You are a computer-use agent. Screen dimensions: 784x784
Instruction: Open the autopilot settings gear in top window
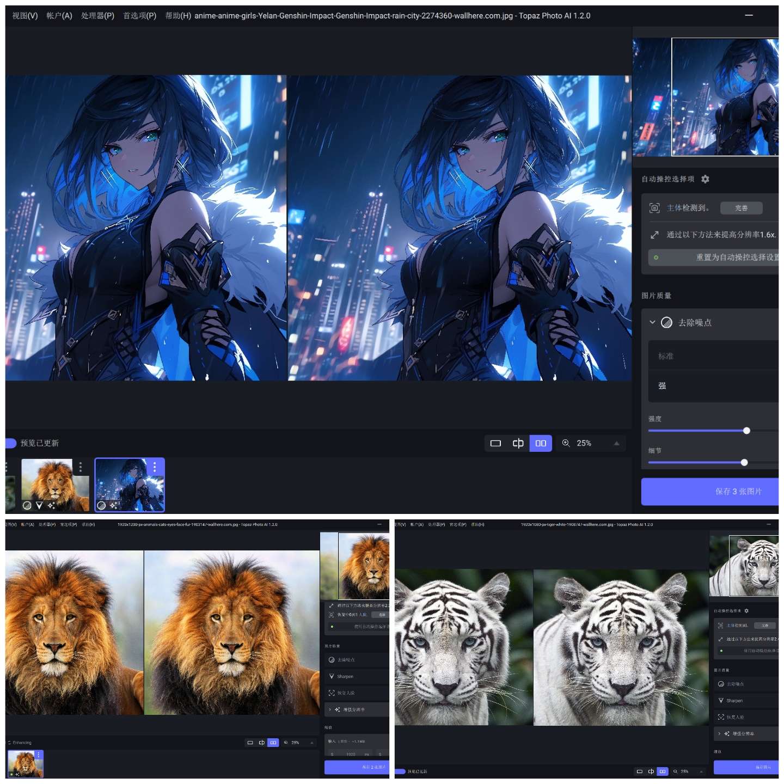point(705,179)
